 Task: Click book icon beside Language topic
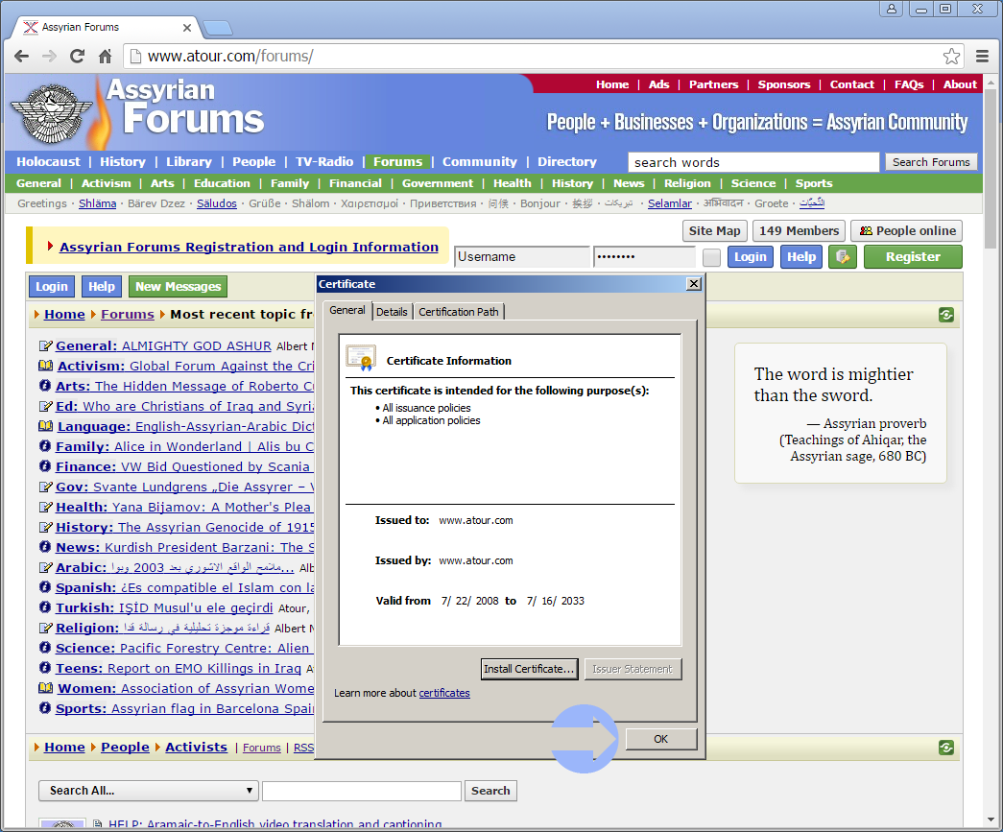pos(45,426)
